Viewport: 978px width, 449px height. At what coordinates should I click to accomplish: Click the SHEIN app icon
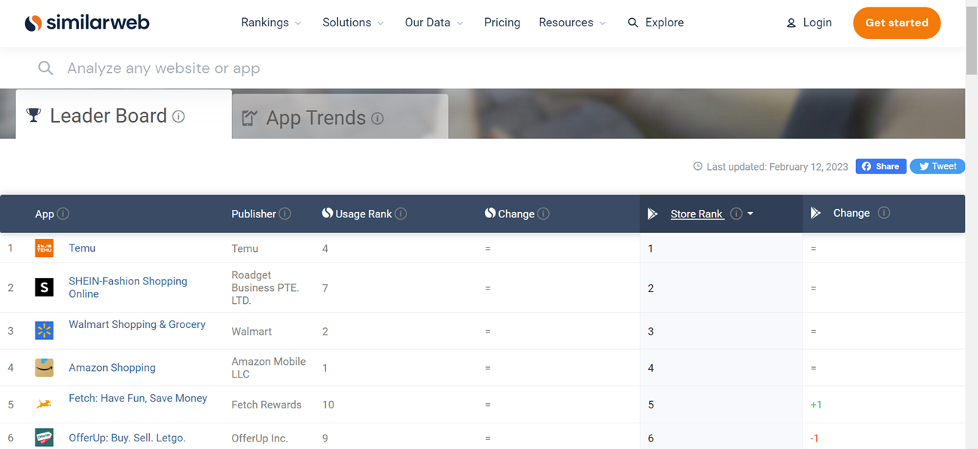44,287
